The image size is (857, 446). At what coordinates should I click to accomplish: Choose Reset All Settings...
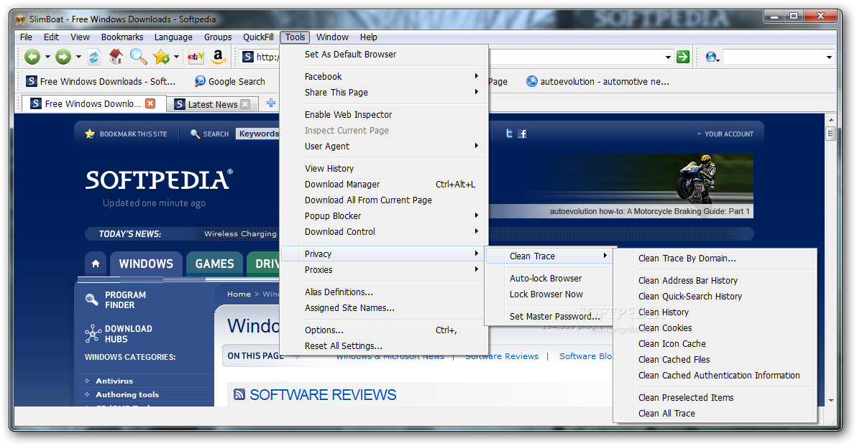click(384, 346)
